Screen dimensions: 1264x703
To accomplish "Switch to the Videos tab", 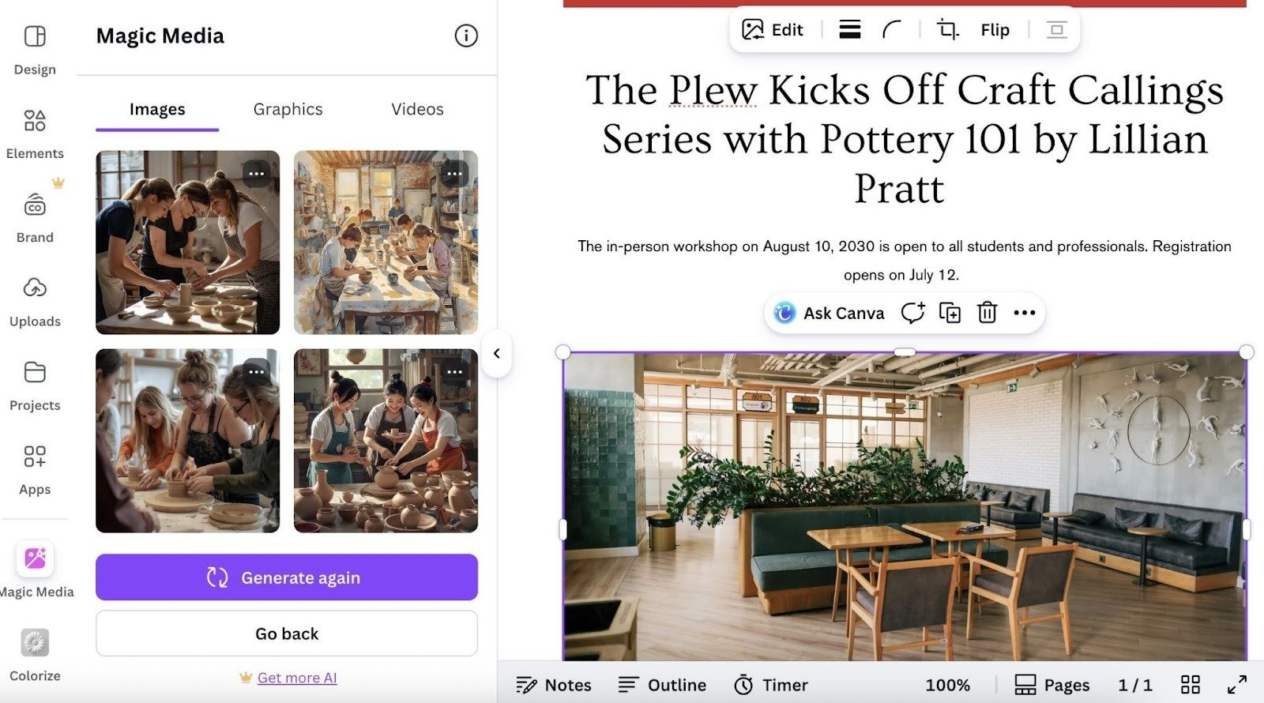I will coord(416,109).
